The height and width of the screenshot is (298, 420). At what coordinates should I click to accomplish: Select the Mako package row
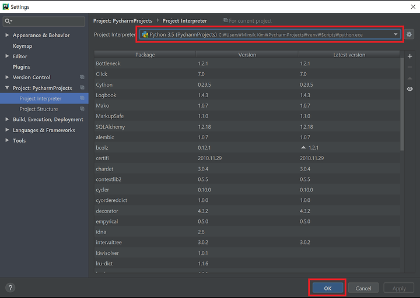tap(247, 105)
